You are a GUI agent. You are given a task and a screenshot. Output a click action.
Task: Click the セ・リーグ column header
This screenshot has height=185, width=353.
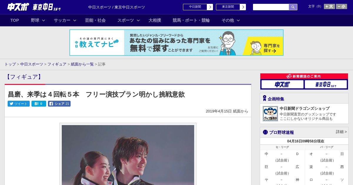click(x=282, y=147)
